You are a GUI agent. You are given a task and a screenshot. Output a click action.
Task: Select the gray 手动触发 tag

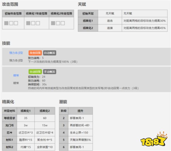pos(50,72)
